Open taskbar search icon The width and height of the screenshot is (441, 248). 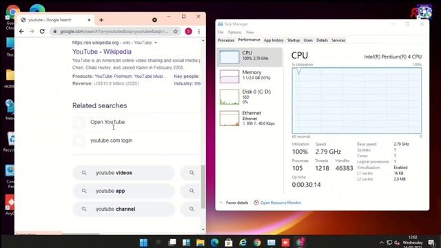click(x=158, y=242)
